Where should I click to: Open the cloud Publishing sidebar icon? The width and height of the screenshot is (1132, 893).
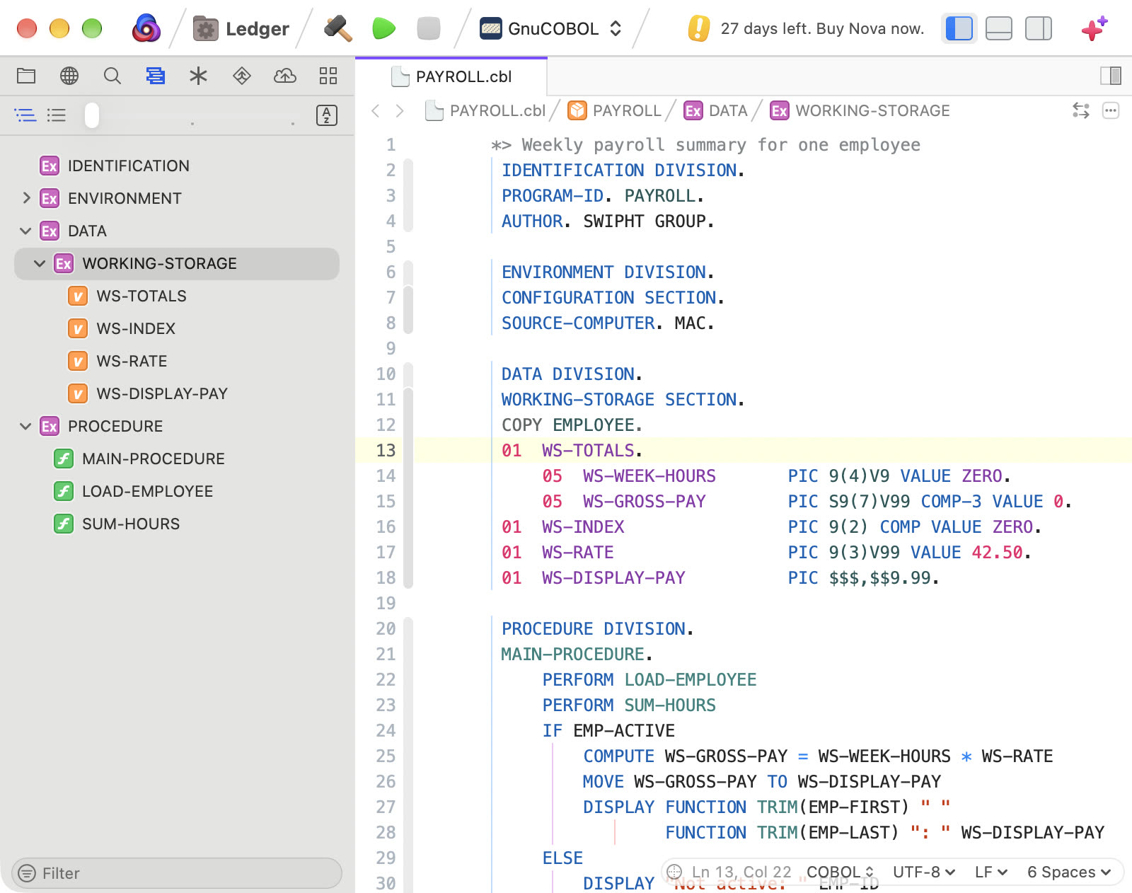pyautogui.click(x=285, y=76)
